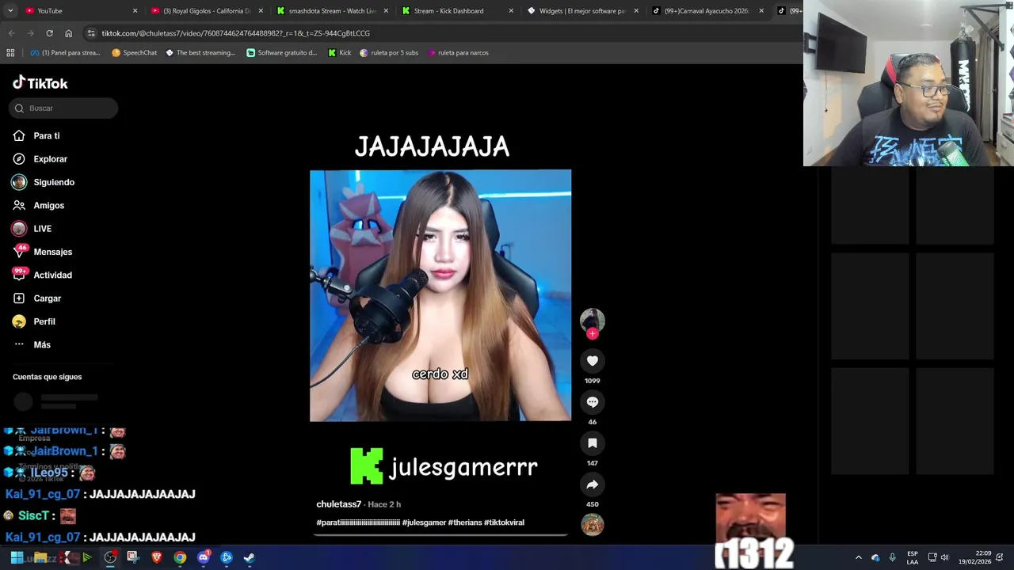Open File Explorer from taskbar
Viewport: 1014px width, 570px height.
[x=40, y=557]
